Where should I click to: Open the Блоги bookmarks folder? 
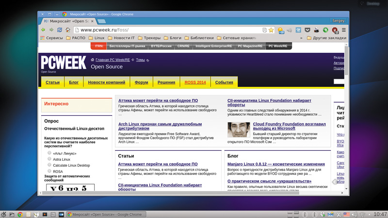pyautogui.click(x=173, y=38)
